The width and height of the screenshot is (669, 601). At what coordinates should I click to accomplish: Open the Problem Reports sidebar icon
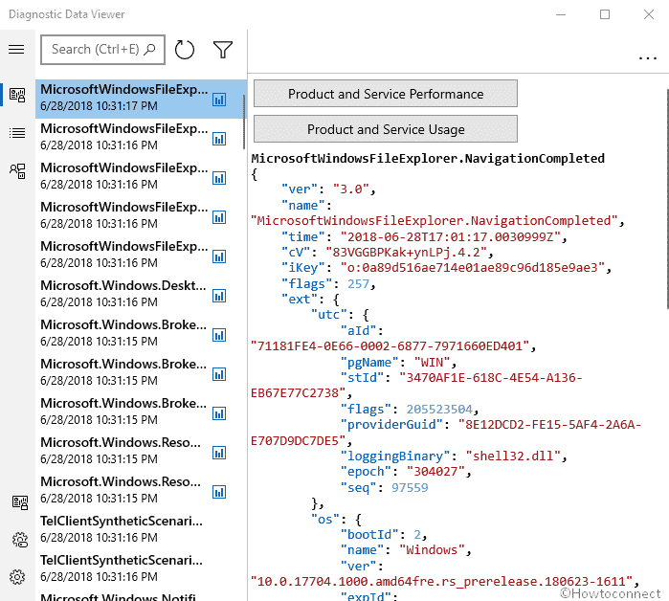pos(17,171)
